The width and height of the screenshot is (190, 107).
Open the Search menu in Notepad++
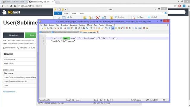point(51,25)
